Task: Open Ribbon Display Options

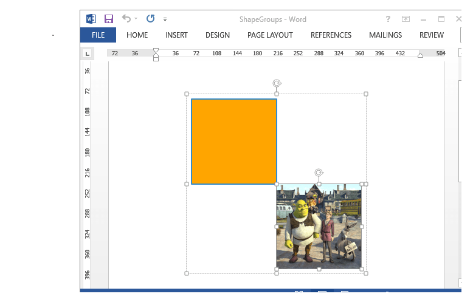Action: point(406,19)
